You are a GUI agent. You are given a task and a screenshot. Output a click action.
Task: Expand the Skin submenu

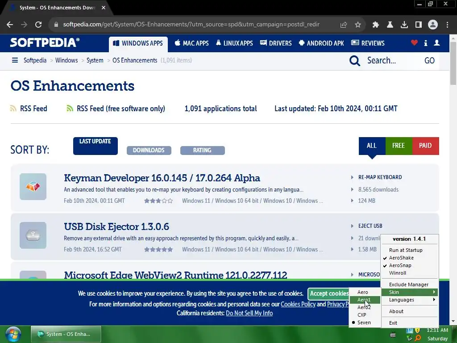pos(410,292)
